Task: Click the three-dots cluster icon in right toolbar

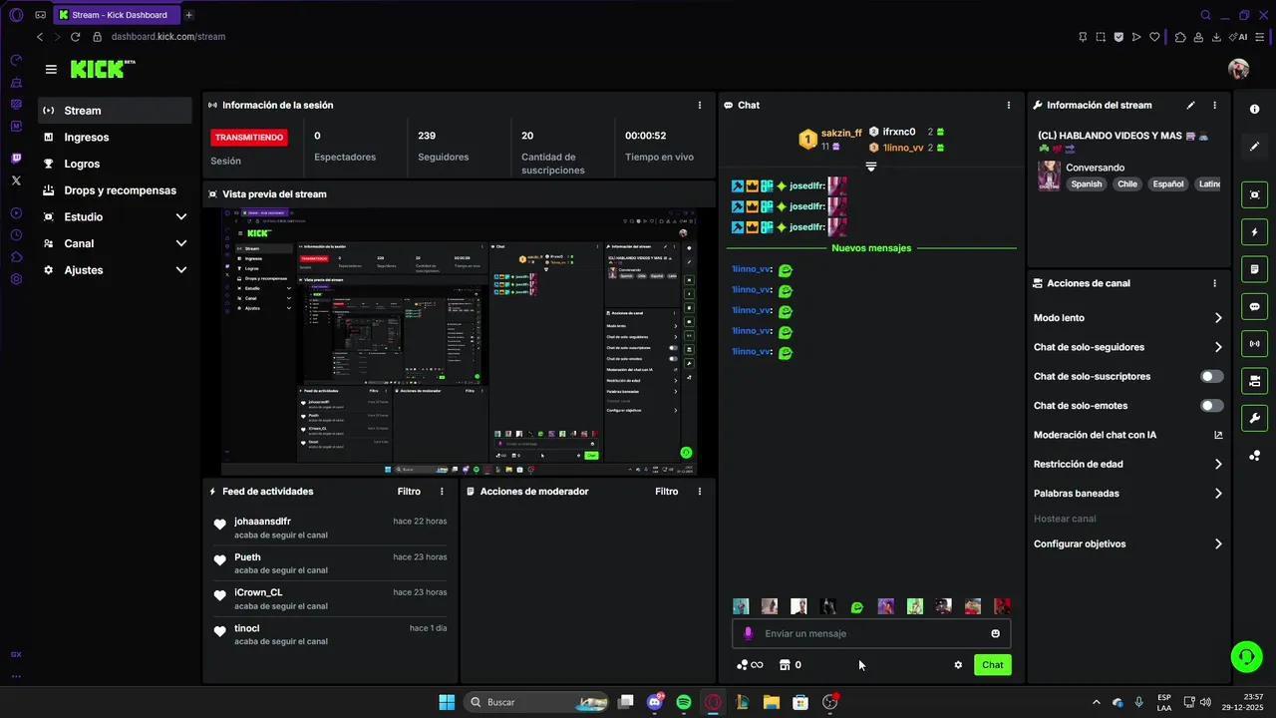Action: pyautogui.click(x=1254, y=456)
